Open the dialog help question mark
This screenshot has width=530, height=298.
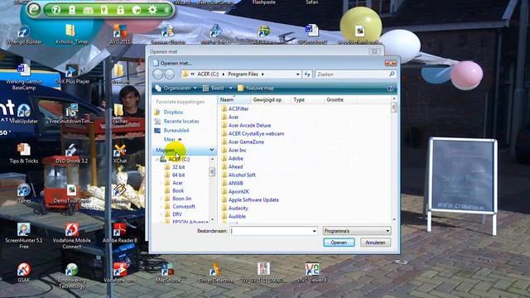pyautogui.click(x=390, y=89)
